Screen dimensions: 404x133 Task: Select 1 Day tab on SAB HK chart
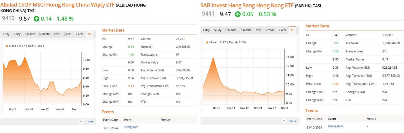click(x=206, y=30)
